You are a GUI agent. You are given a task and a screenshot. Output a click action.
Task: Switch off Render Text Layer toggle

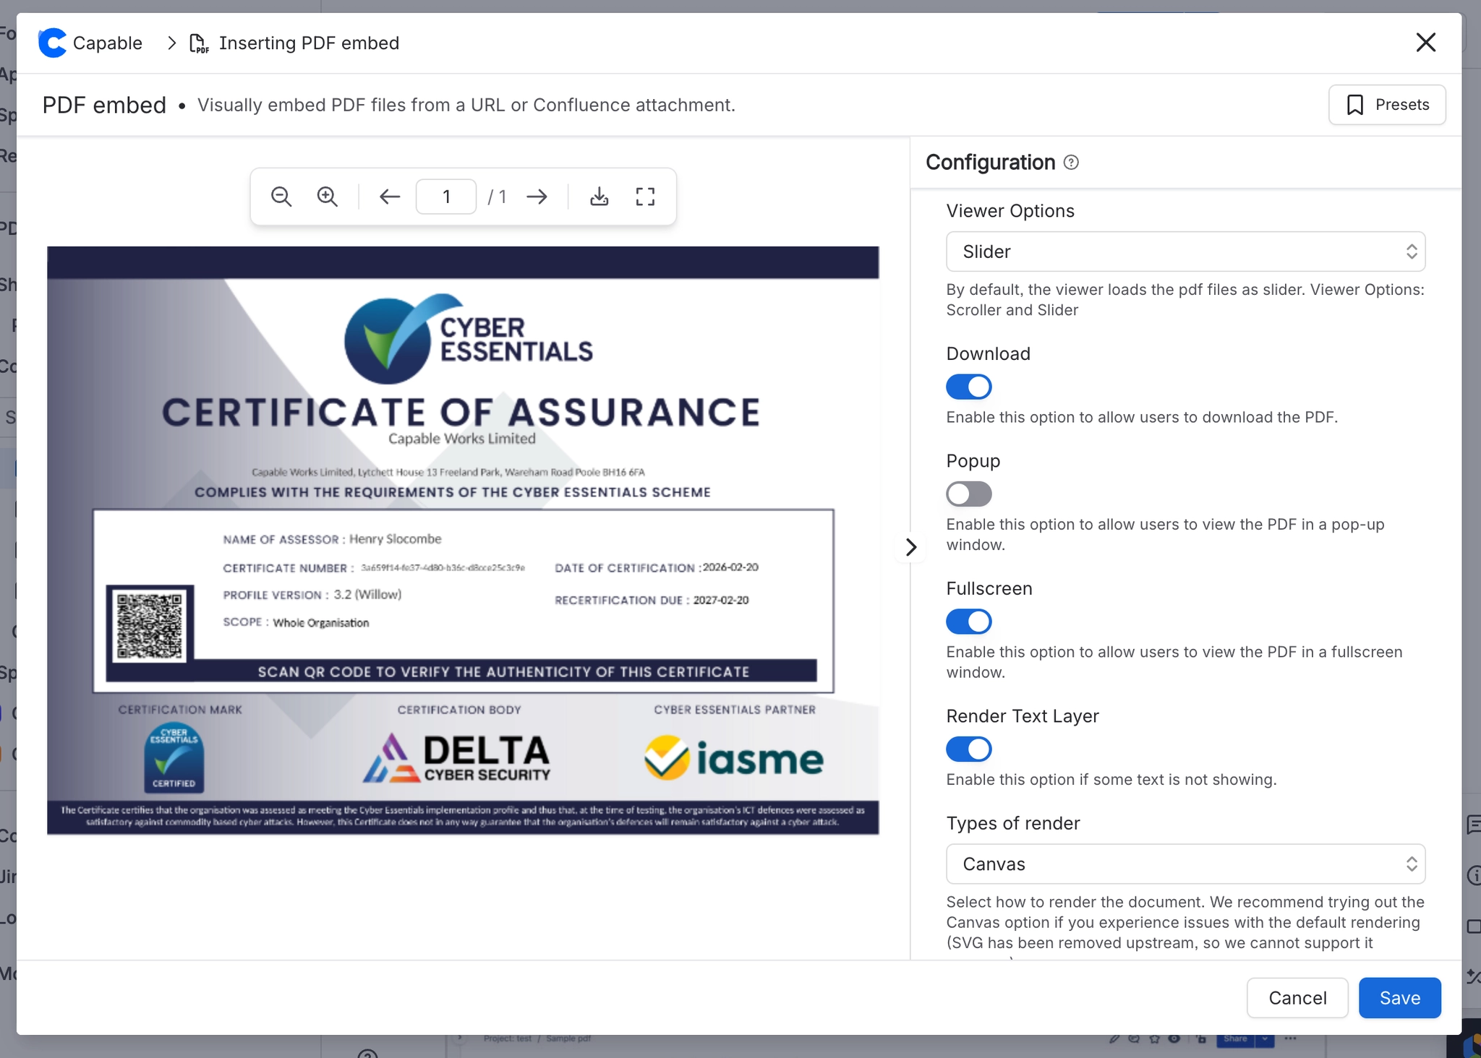pyautogui.click(x=969, y=749)
